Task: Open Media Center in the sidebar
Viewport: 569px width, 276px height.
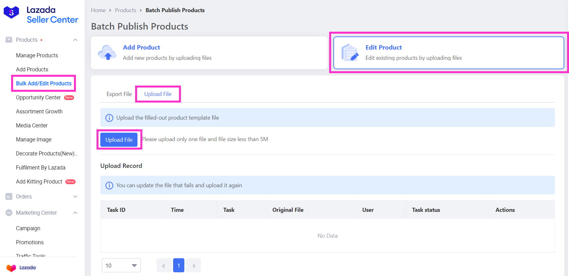Action: click(32, 126)
